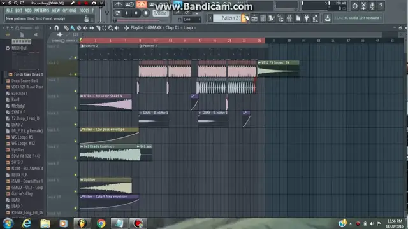Open the PATTERNS menu
408x229 pixels.
pos(41,11)
